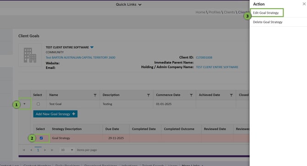Open the Achieved Date column filter icon
This screenshot has height=166, width=307.
[231, 95]
